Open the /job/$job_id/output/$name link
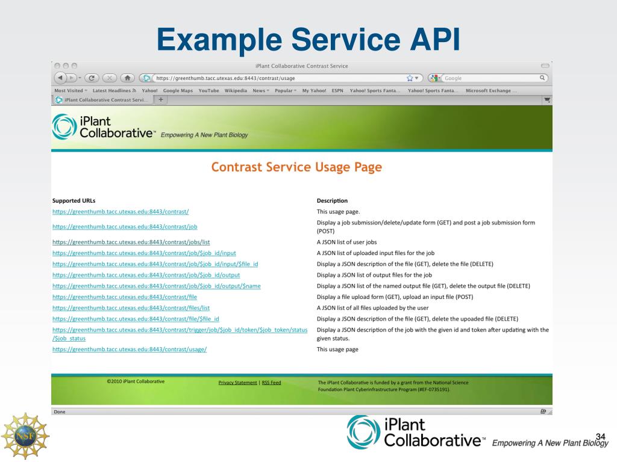Viewport: 617px width, 462px height. [156, 286]
